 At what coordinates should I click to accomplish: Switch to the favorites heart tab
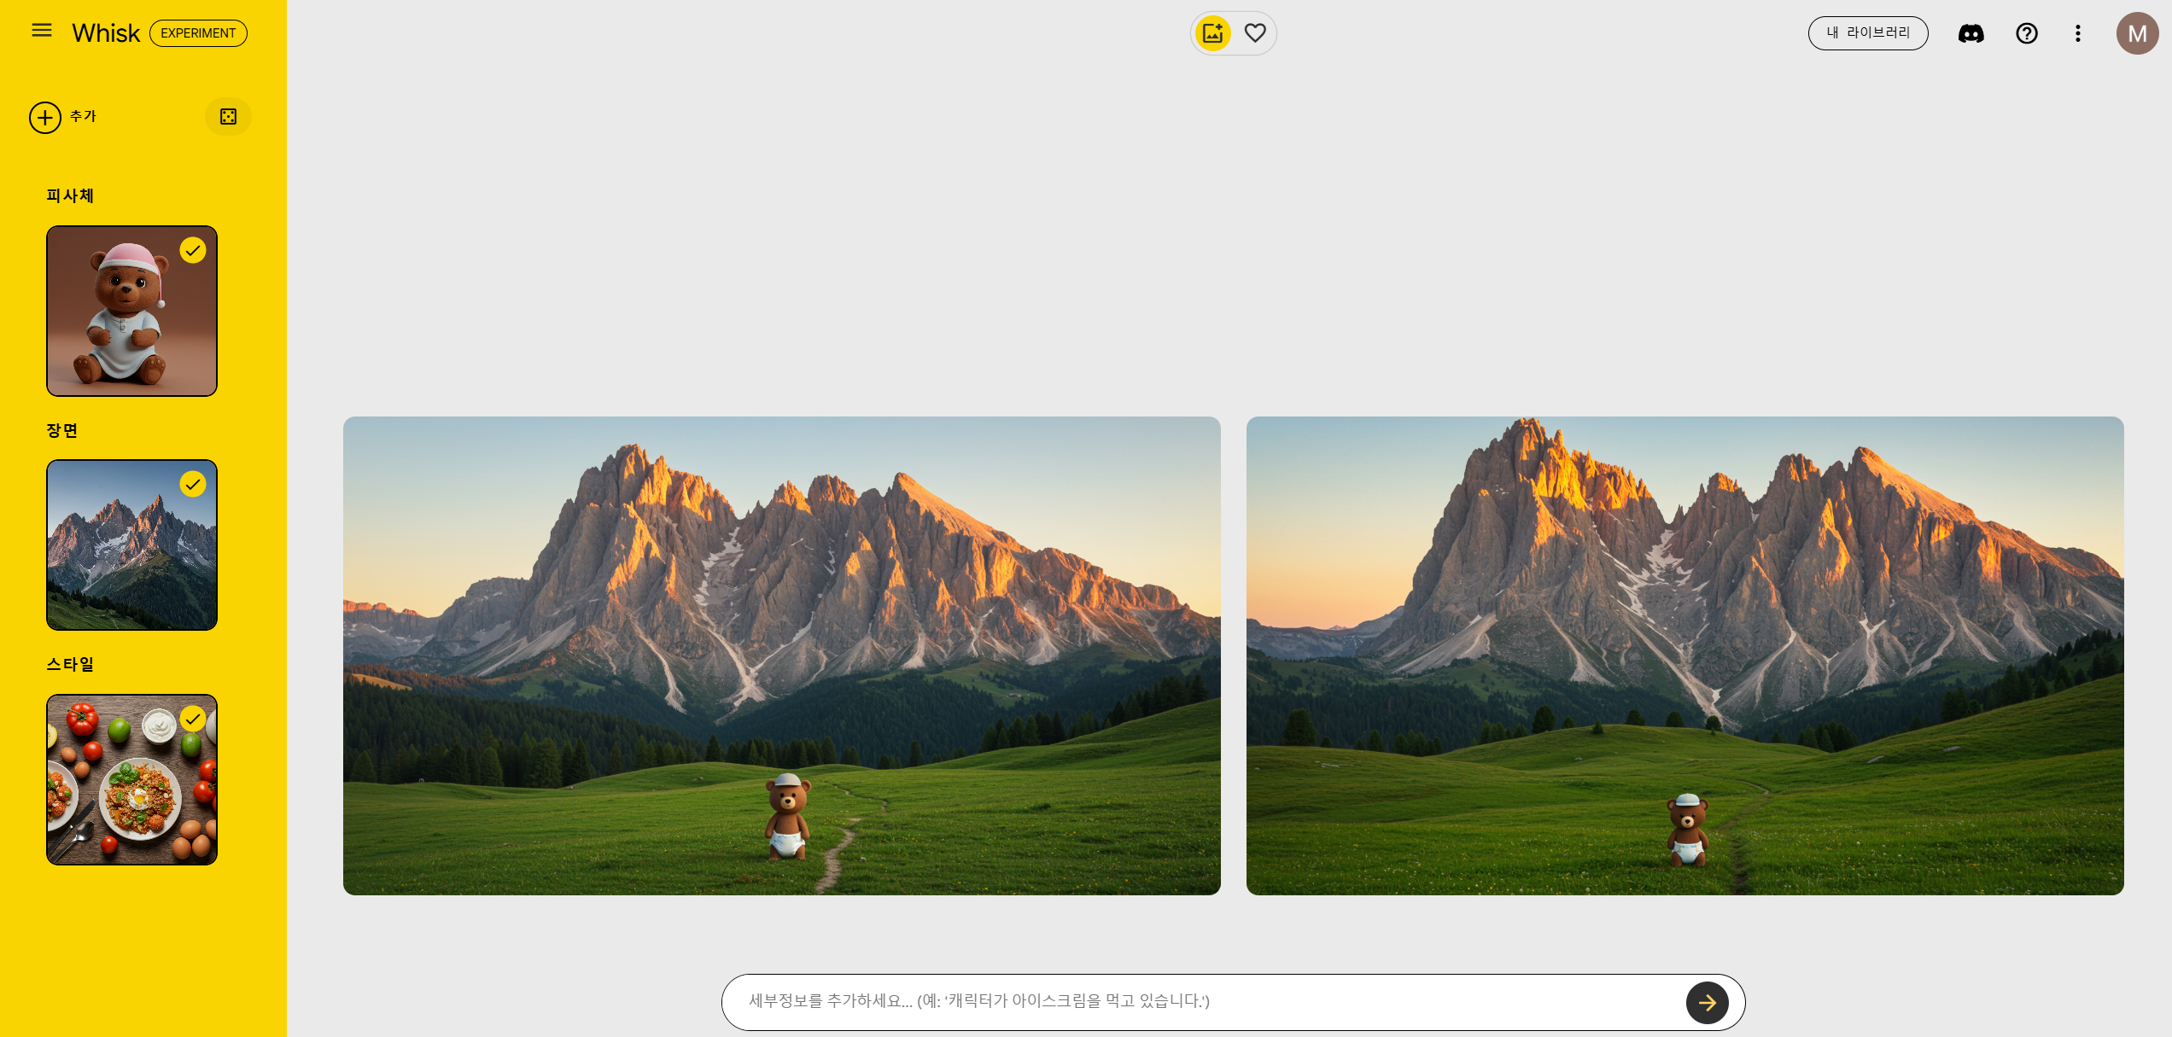click(1255, 33)
